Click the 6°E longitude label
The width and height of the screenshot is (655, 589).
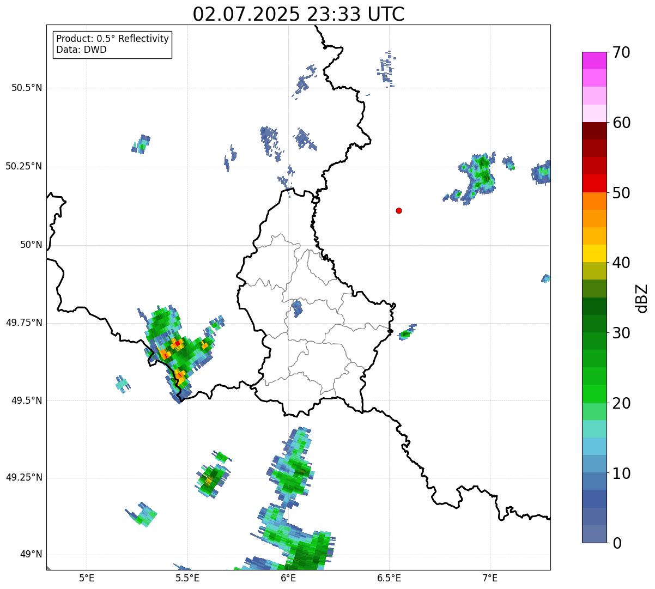tap(288, 578)
